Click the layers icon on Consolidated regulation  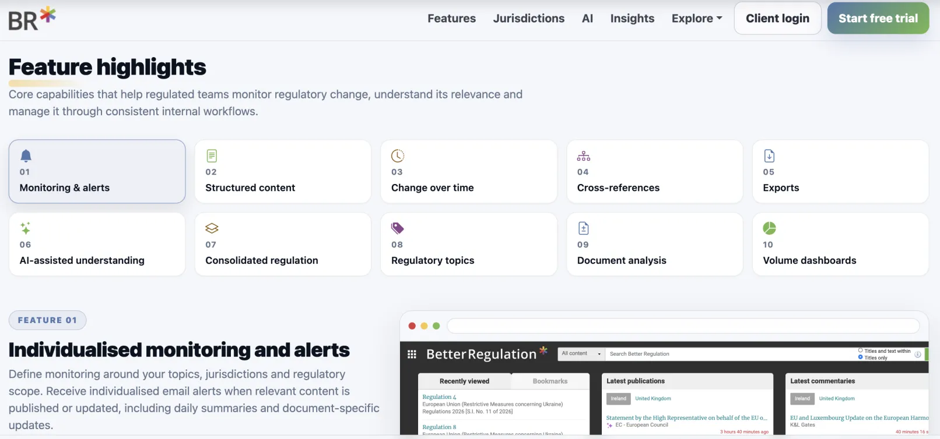pos(212,228)
